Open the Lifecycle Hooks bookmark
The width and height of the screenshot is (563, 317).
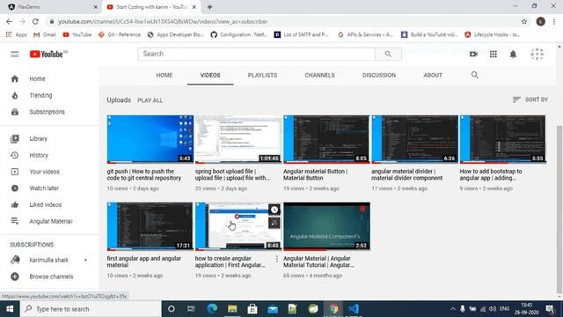click(492, 34)
